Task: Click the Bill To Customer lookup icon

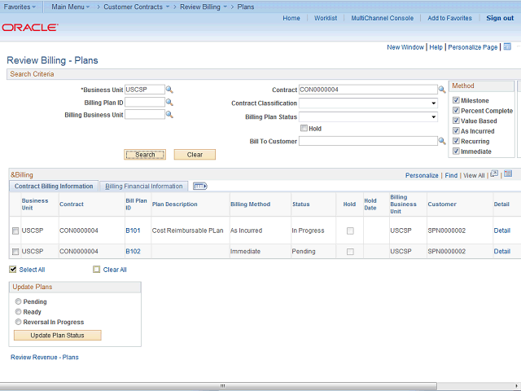Action: point(442,141)
